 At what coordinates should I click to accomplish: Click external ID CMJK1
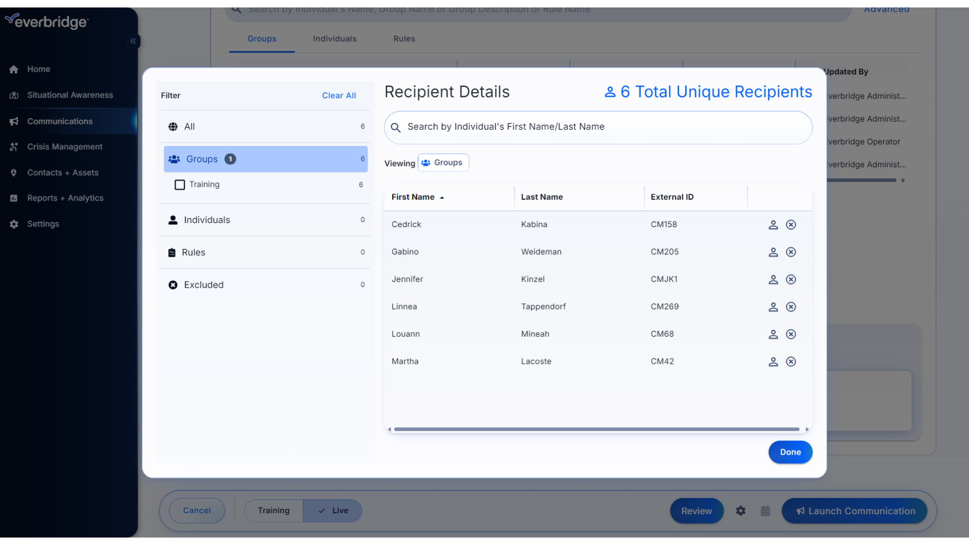(x=664, y=279)
